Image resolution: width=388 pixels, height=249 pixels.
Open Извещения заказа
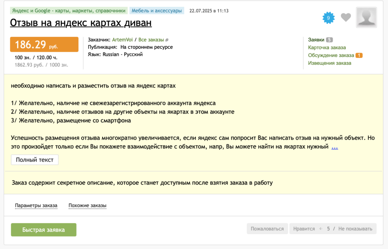329,63
